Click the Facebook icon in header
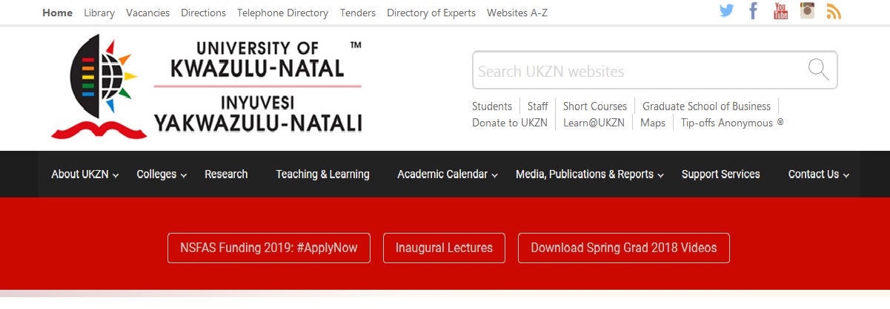Image resolution: width=890 pixels, height=309 pixels. click(x=754, y=11)
